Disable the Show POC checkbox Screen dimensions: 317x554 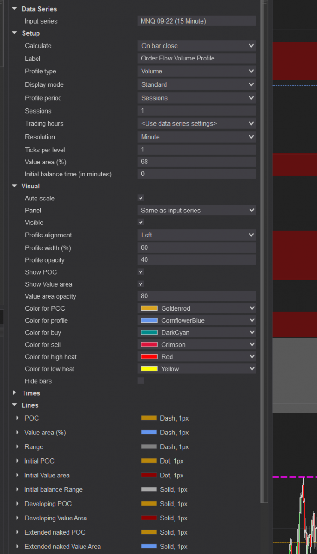(x=141, y=272)
